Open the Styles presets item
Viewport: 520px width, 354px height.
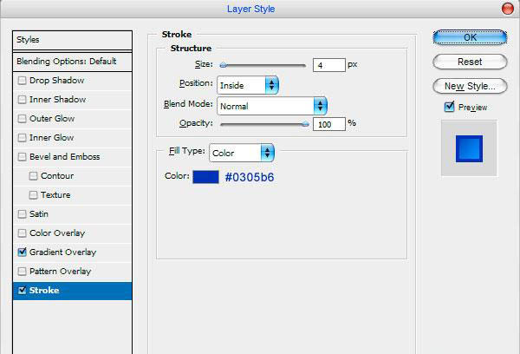coord(72,40)
